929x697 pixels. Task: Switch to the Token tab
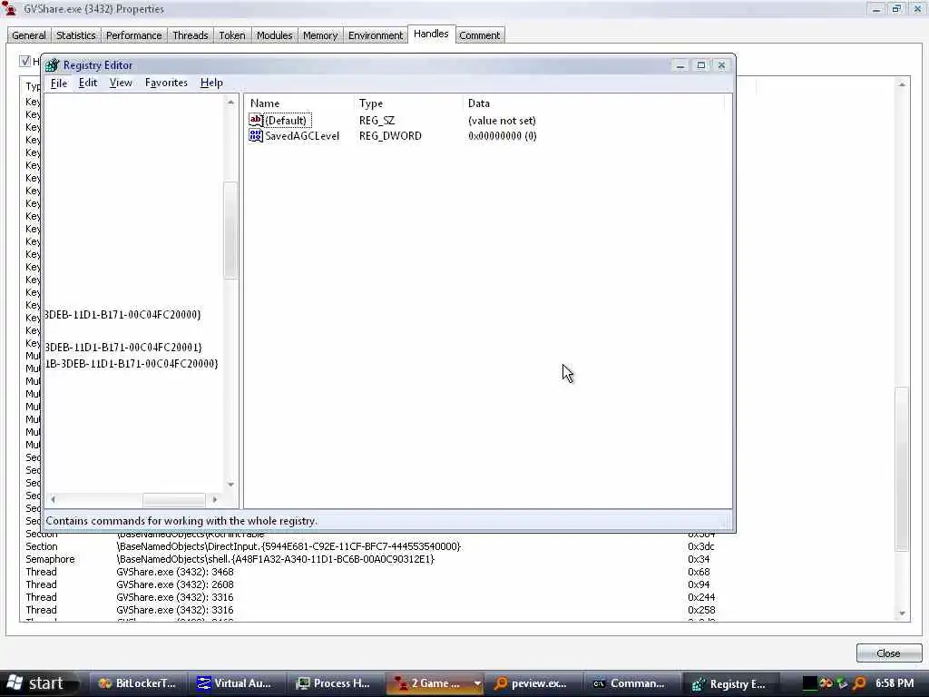click(x=232, y=35)
